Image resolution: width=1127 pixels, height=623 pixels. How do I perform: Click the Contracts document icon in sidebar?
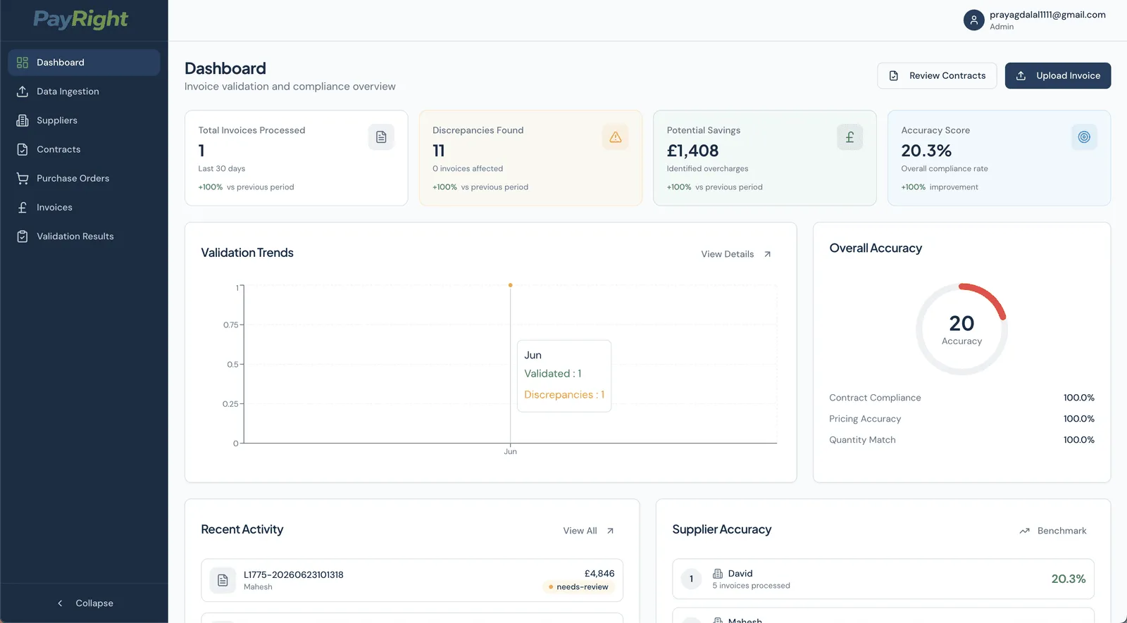[x=23, y=149]
